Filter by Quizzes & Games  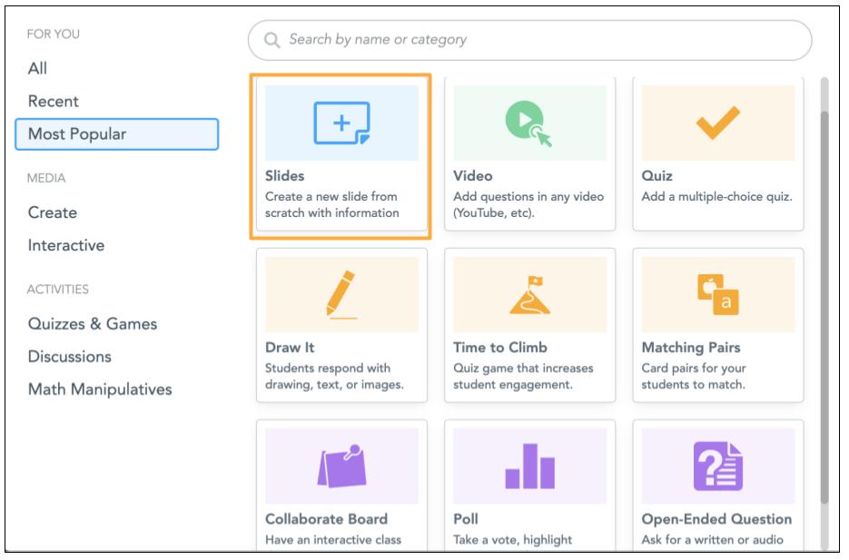coord(93,324)
